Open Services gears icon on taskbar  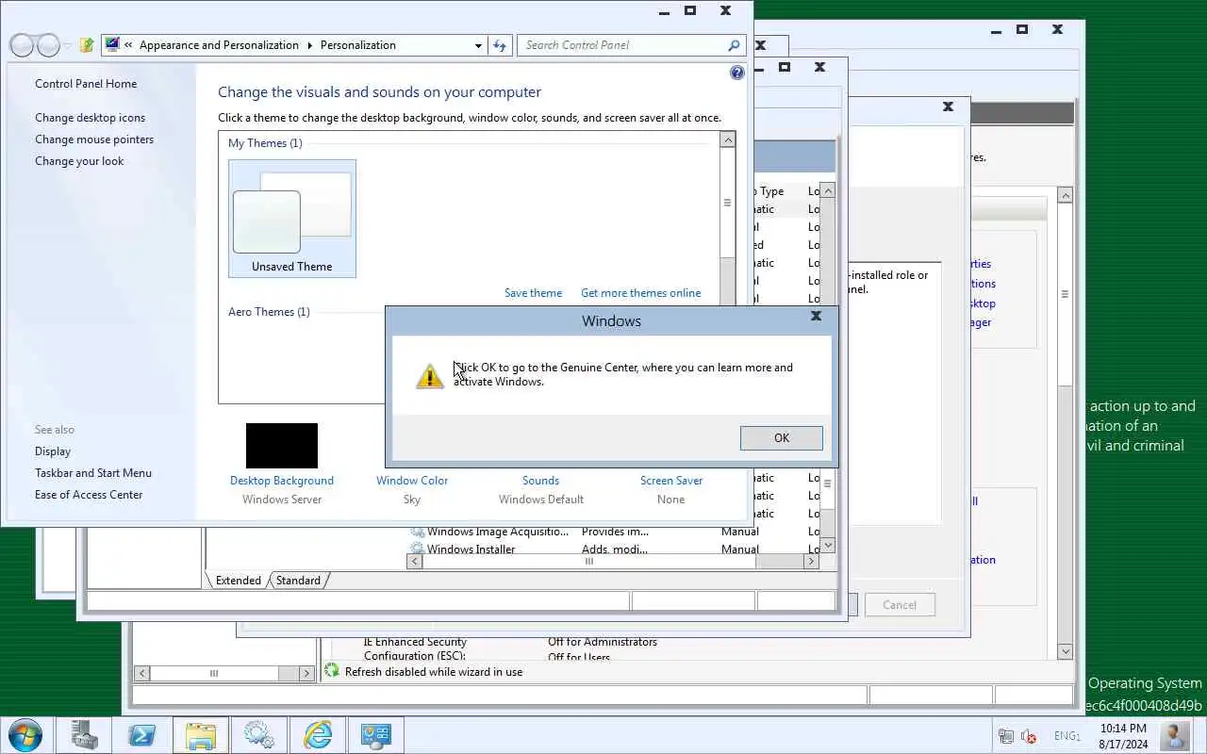click(x=259, y=734)
